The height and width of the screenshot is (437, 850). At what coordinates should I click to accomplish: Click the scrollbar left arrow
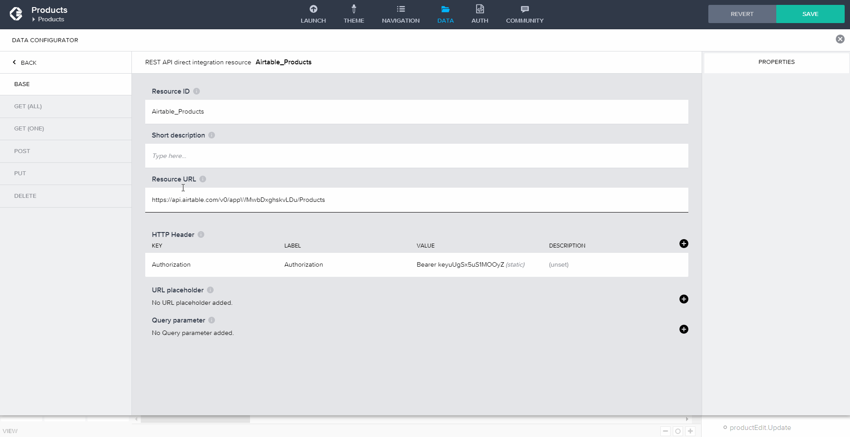(136, 419)
